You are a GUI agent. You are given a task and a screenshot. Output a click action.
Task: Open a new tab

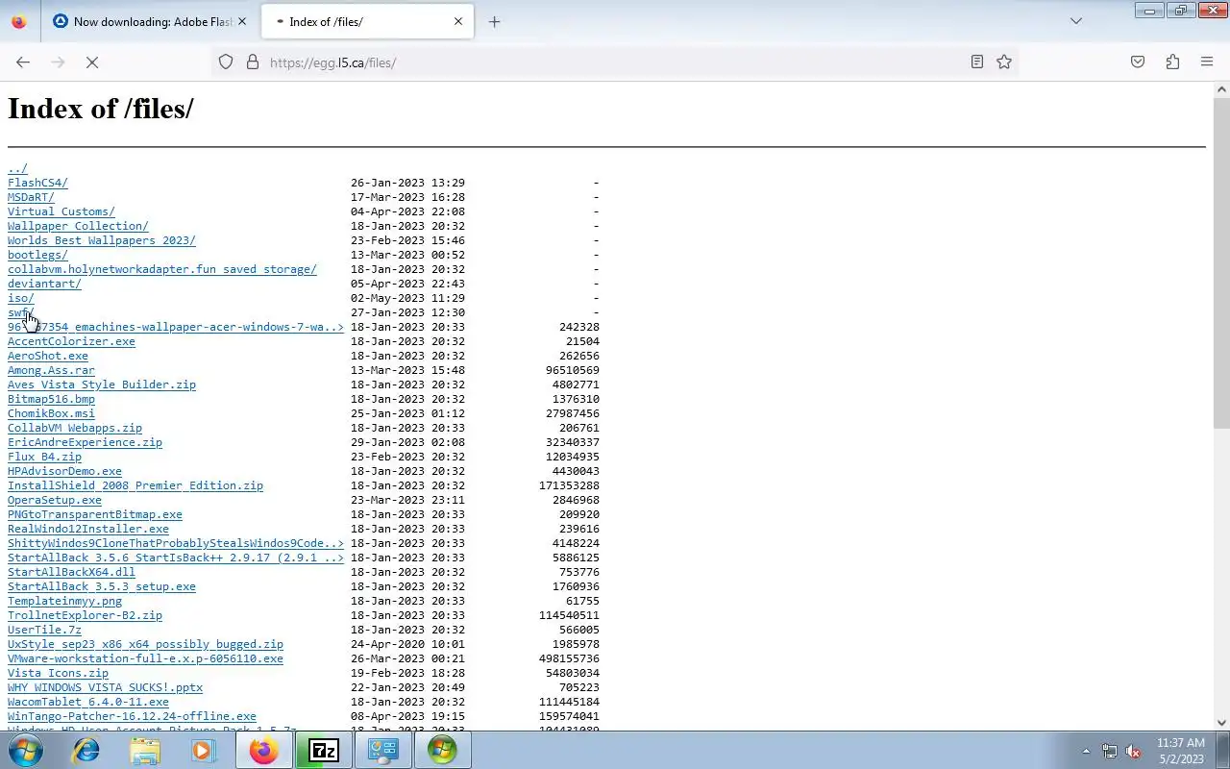[x=494, y=21]
